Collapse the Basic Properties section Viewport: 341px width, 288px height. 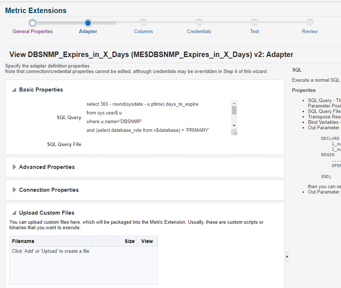(x=14, y=90)
